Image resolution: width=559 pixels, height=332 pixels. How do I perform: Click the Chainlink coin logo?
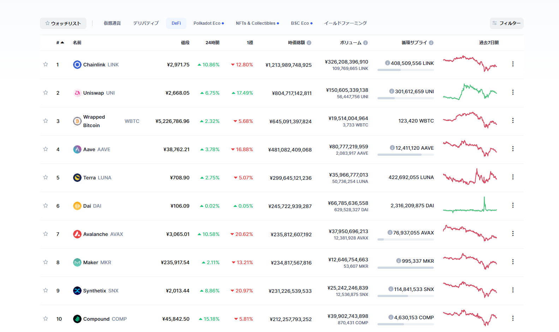[x=77, y=65]
